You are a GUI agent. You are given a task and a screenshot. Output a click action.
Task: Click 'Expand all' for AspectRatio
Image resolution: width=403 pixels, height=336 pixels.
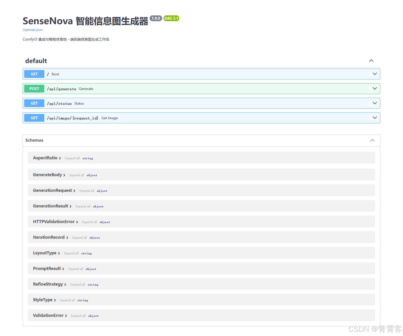click(72, 158)
